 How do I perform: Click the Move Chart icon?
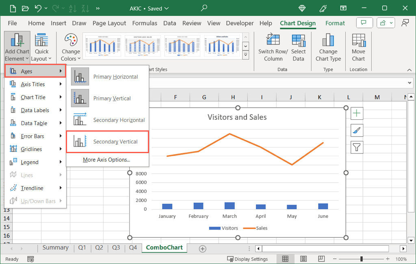(358, 41)
